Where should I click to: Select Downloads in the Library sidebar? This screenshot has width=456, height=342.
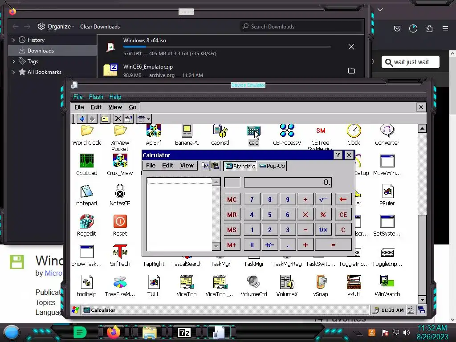53,51
